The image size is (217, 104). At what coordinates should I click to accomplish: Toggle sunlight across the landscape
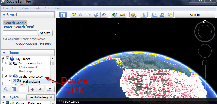(x=122, y=15)
